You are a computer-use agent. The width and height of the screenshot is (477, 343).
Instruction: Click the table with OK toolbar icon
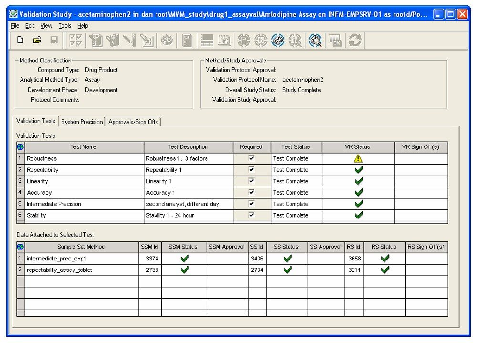coord(335,40)
